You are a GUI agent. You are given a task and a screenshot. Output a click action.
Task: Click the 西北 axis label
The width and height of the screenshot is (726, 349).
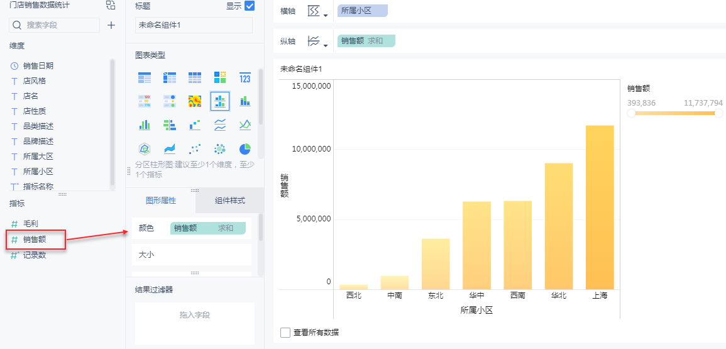point(354,296)
